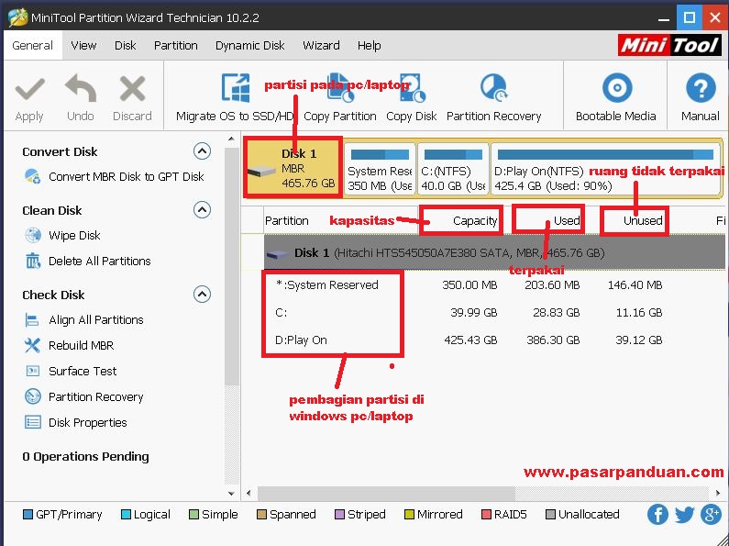Click the Align All Partitions icon

[x=32, y=320]
